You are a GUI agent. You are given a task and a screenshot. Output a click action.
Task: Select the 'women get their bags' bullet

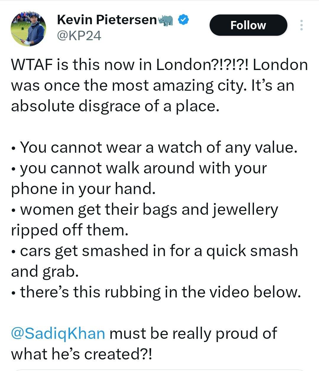tap(145, 209)
